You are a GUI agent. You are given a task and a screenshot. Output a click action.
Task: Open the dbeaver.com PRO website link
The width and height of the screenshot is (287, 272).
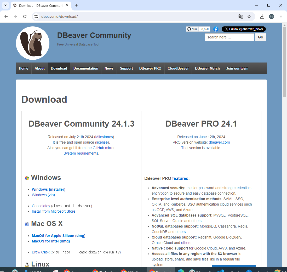pyautogui.click(x=219, y=142)
